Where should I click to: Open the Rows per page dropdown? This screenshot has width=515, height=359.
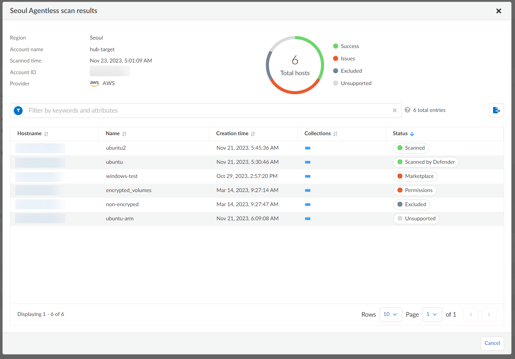(391, 315)
